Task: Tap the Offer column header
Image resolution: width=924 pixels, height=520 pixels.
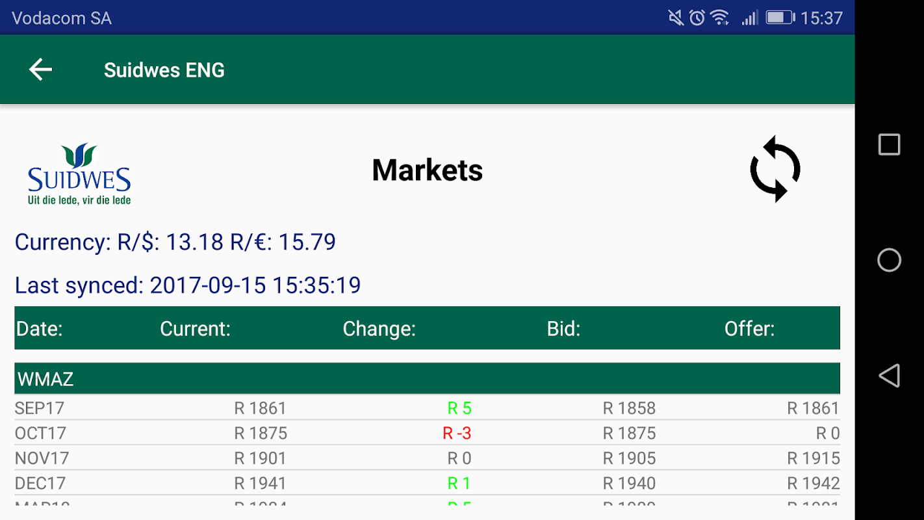Action: click(749, 329)
